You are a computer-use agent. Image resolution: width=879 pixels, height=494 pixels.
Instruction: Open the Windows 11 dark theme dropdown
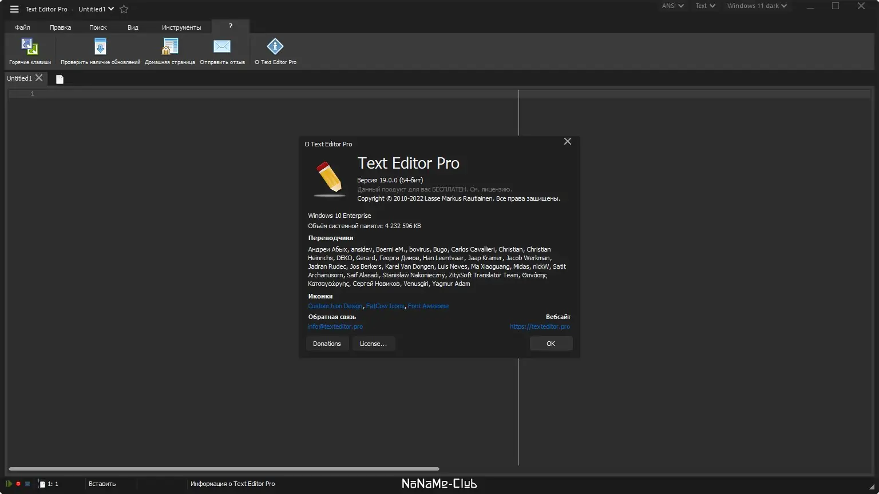tap(757, 6)
